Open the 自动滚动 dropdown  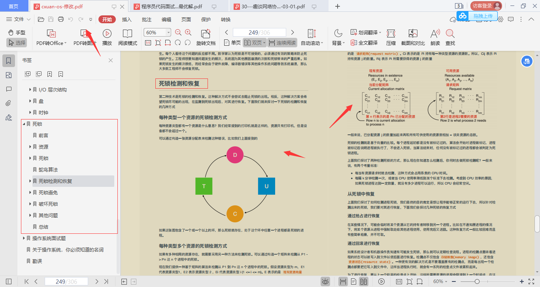pyautogui.click(x=312, y=38)
